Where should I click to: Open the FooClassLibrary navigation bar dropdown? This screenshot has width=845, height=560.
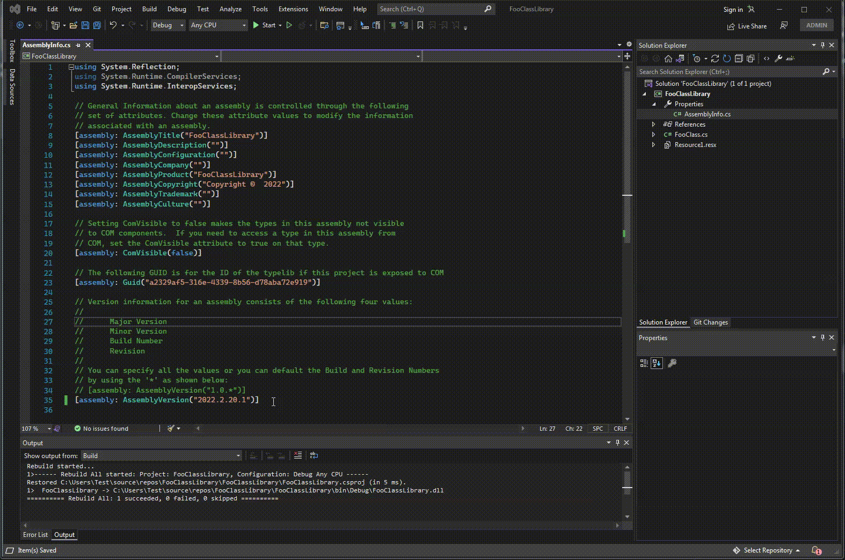[121, 56]
